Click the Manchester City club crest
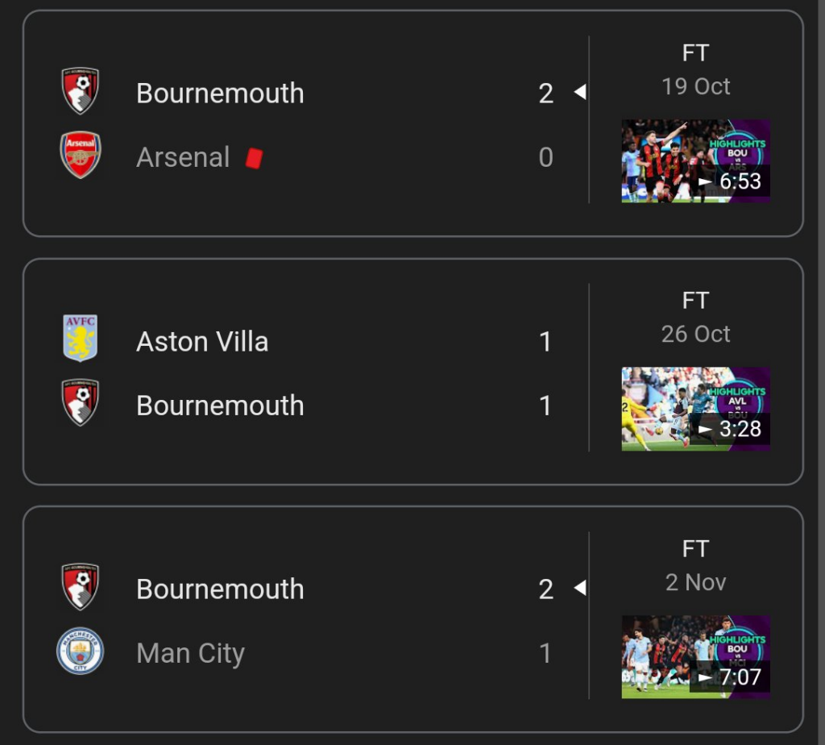The height and width of the screenshot is (745, 825). 81,651
